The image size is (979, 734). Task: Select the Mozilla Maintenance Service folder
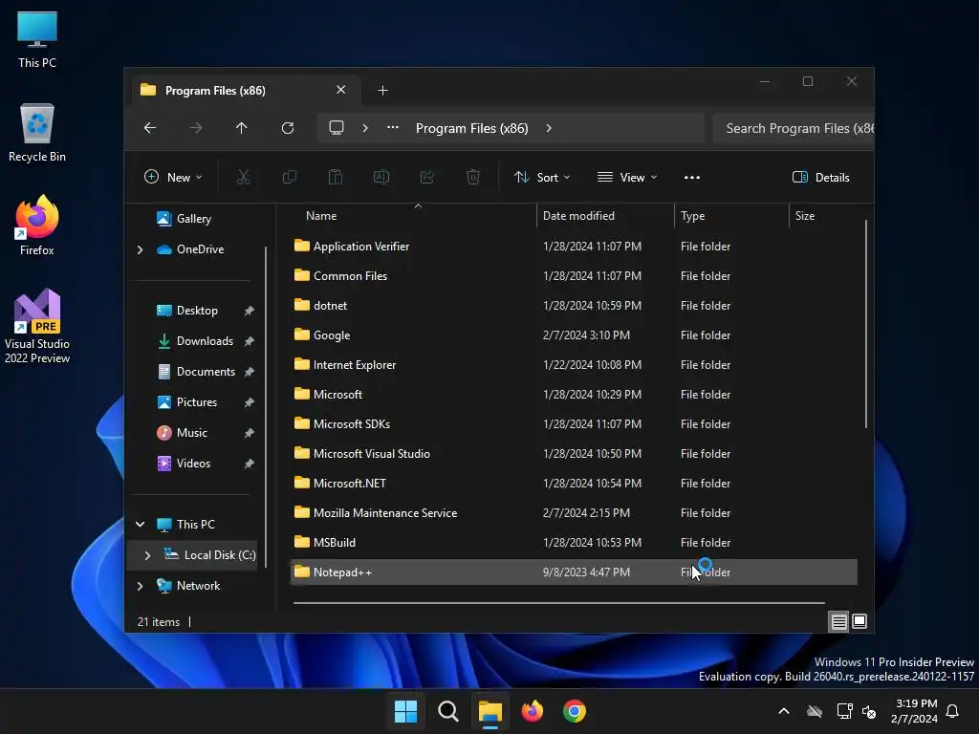coord(574,513)
